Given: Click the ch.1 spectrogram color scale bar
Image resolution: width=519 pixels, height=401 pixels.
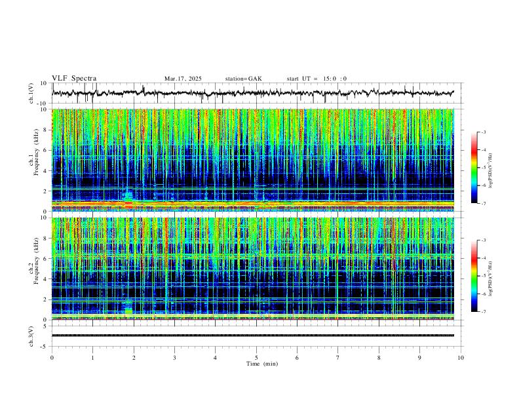Looking at the screenshot, I should 474,168.
